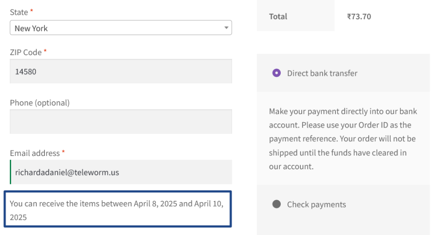Image resolution: width=435 pixels, height=235 pixels.
Task: Click the ₹73.70 total amount
Action: [x=359, y=17]
